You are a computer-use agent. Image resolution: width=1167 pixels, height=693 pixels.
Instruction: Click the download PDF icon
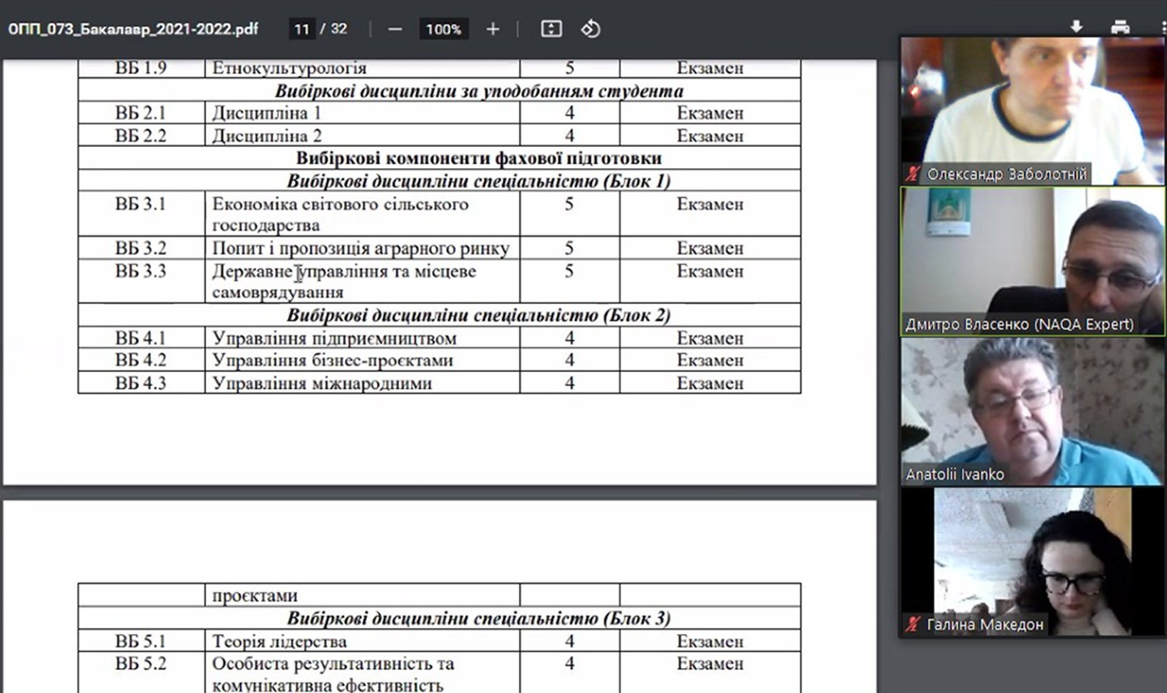1077,27
